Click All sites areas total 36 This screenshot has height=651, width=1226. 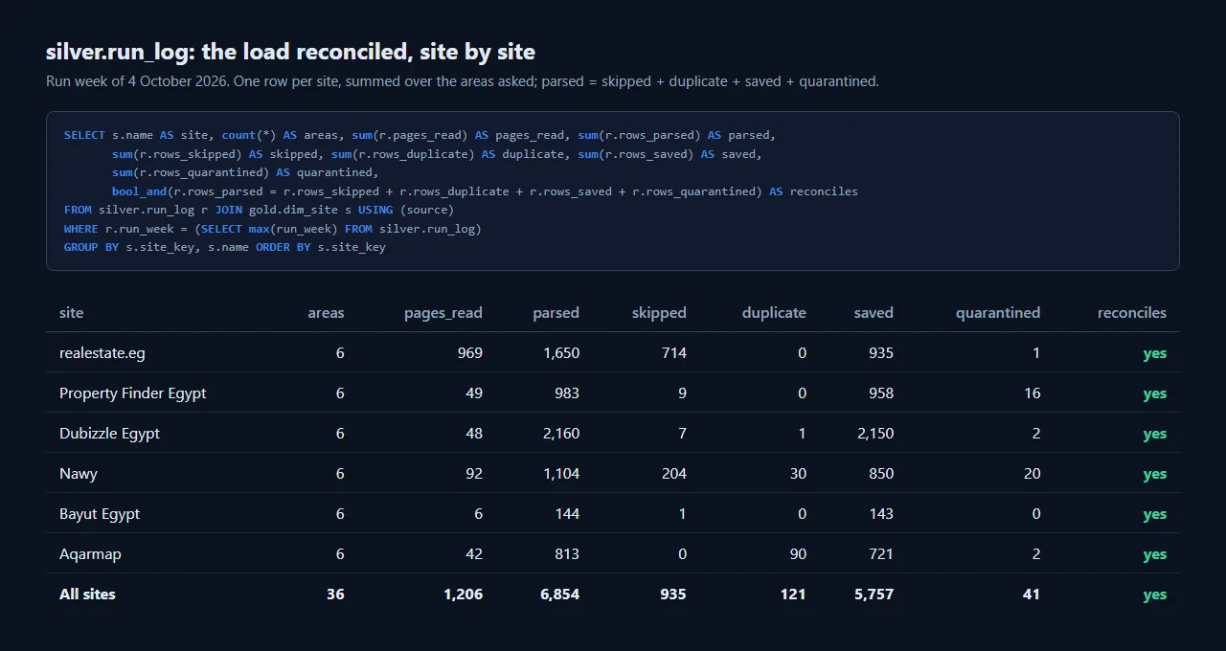(335, 595)
